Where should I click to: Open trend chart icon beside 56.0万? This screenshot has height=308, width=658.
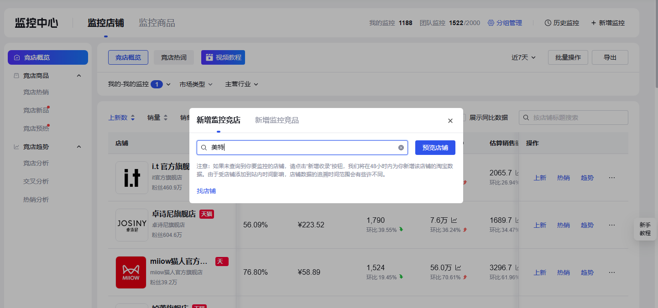[458, 268]
